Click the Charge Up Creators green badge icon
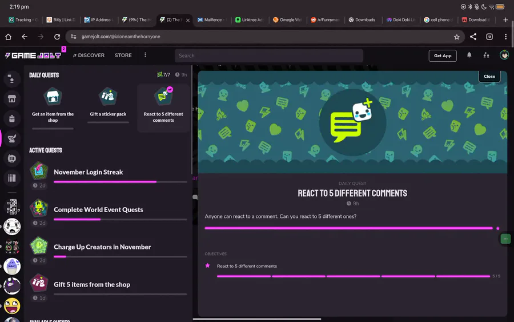Image resolution: width=514 pixels, height=322 pixels. [x=39, y=245]
